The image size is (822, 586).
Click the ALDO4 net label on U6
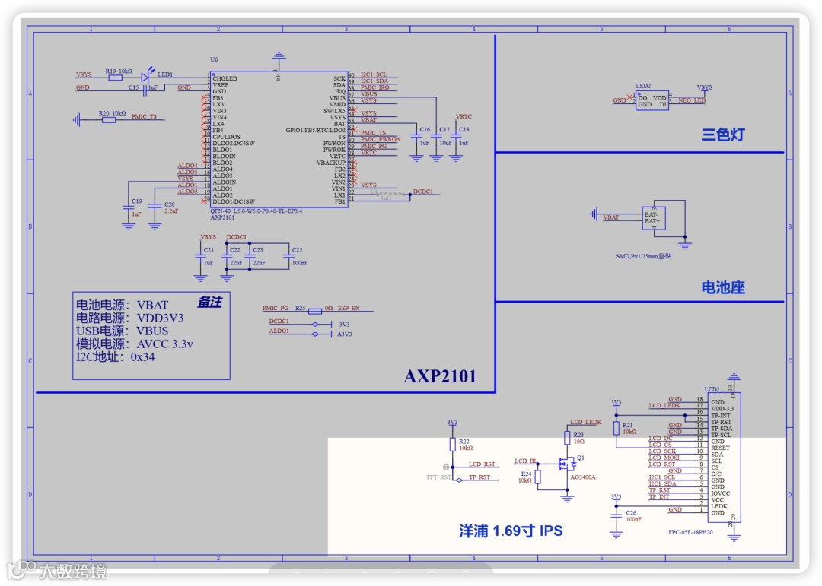point(187,166)
